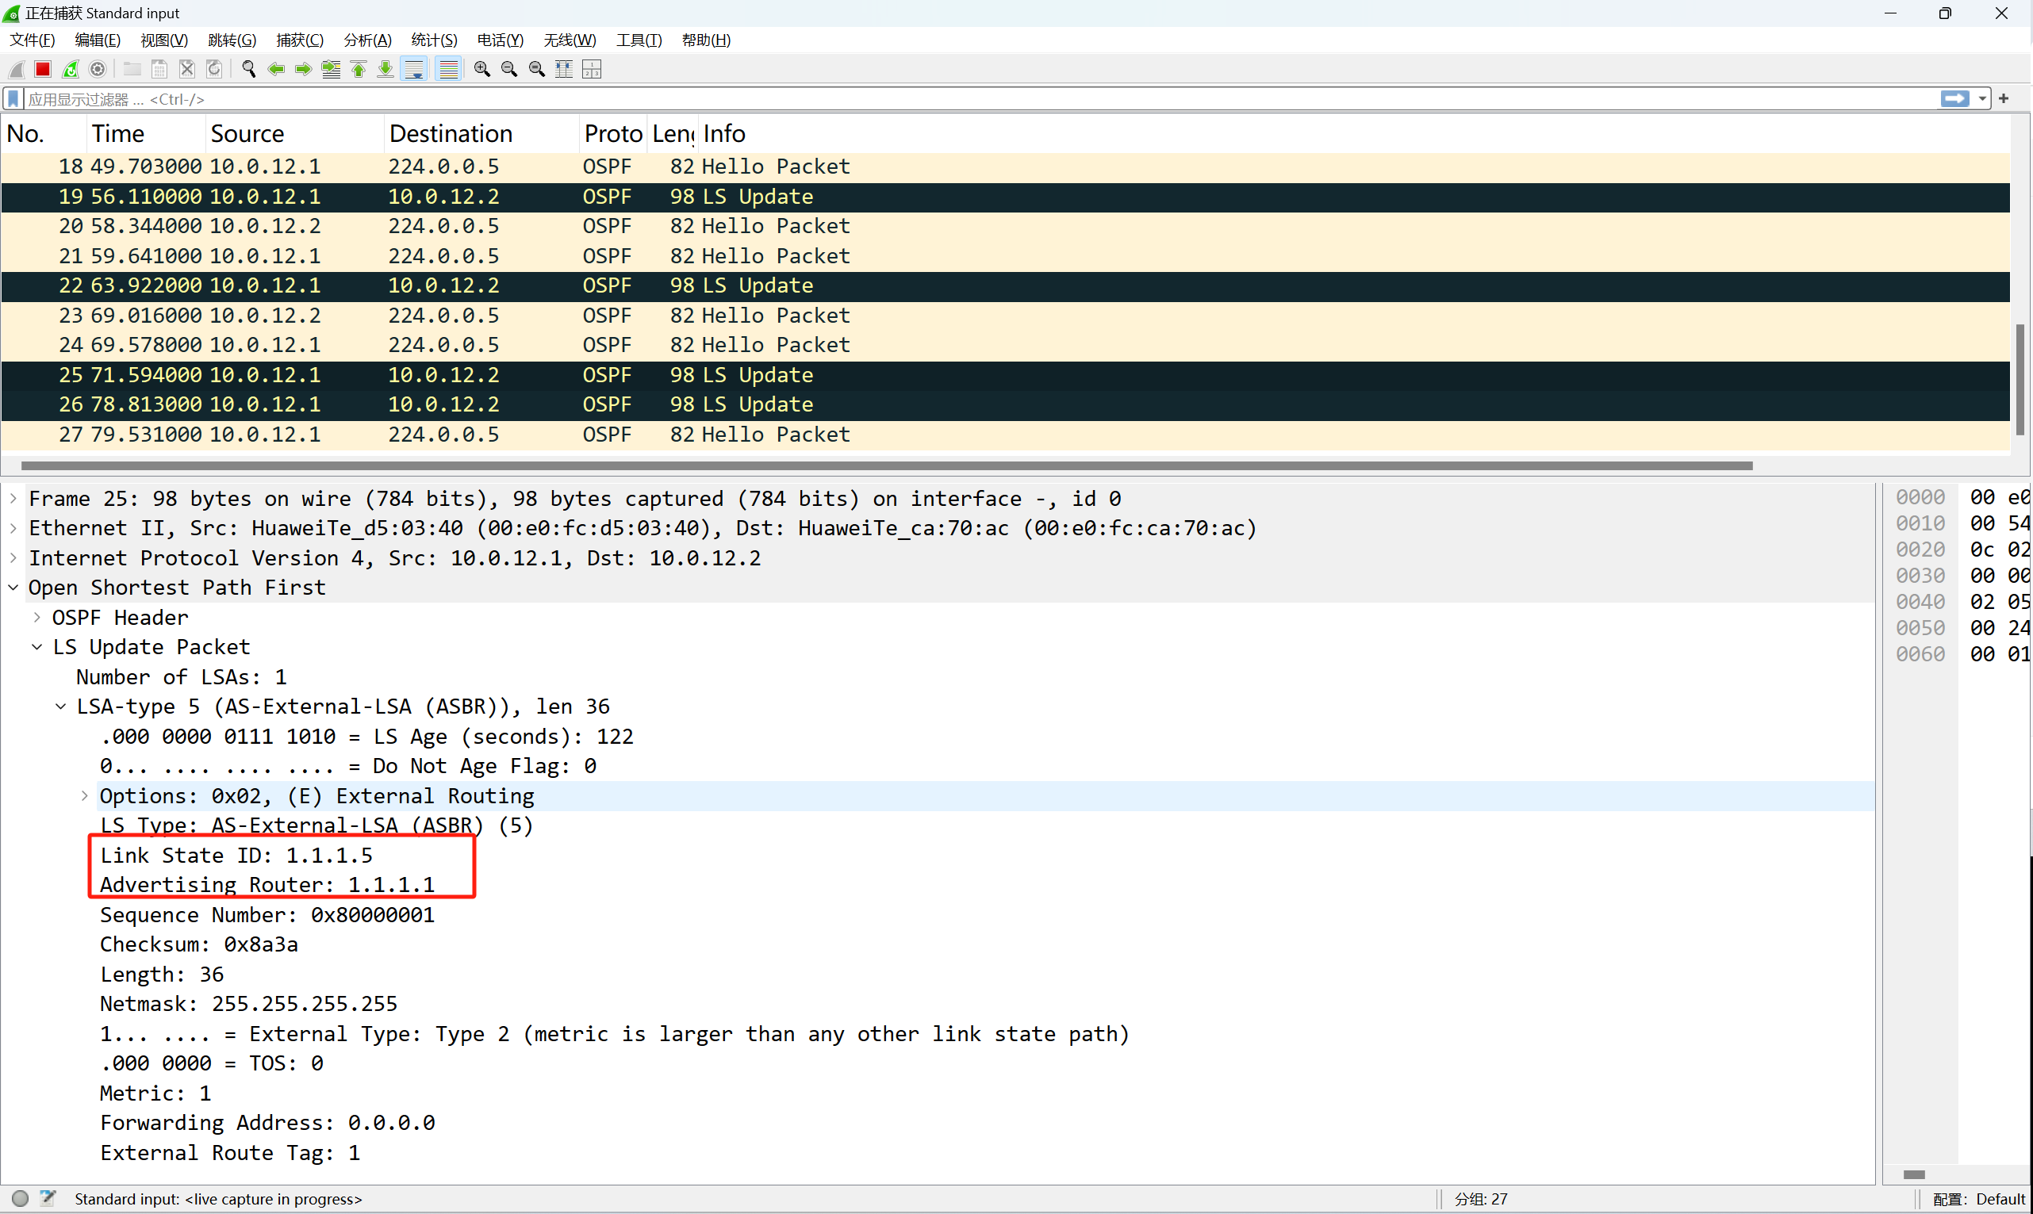Open the 工具(T) menu
Screen dimensions: 2033x1214
638,40
